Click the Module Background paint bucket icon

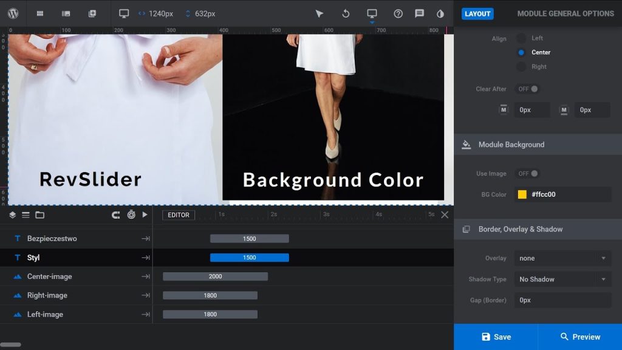466,145
